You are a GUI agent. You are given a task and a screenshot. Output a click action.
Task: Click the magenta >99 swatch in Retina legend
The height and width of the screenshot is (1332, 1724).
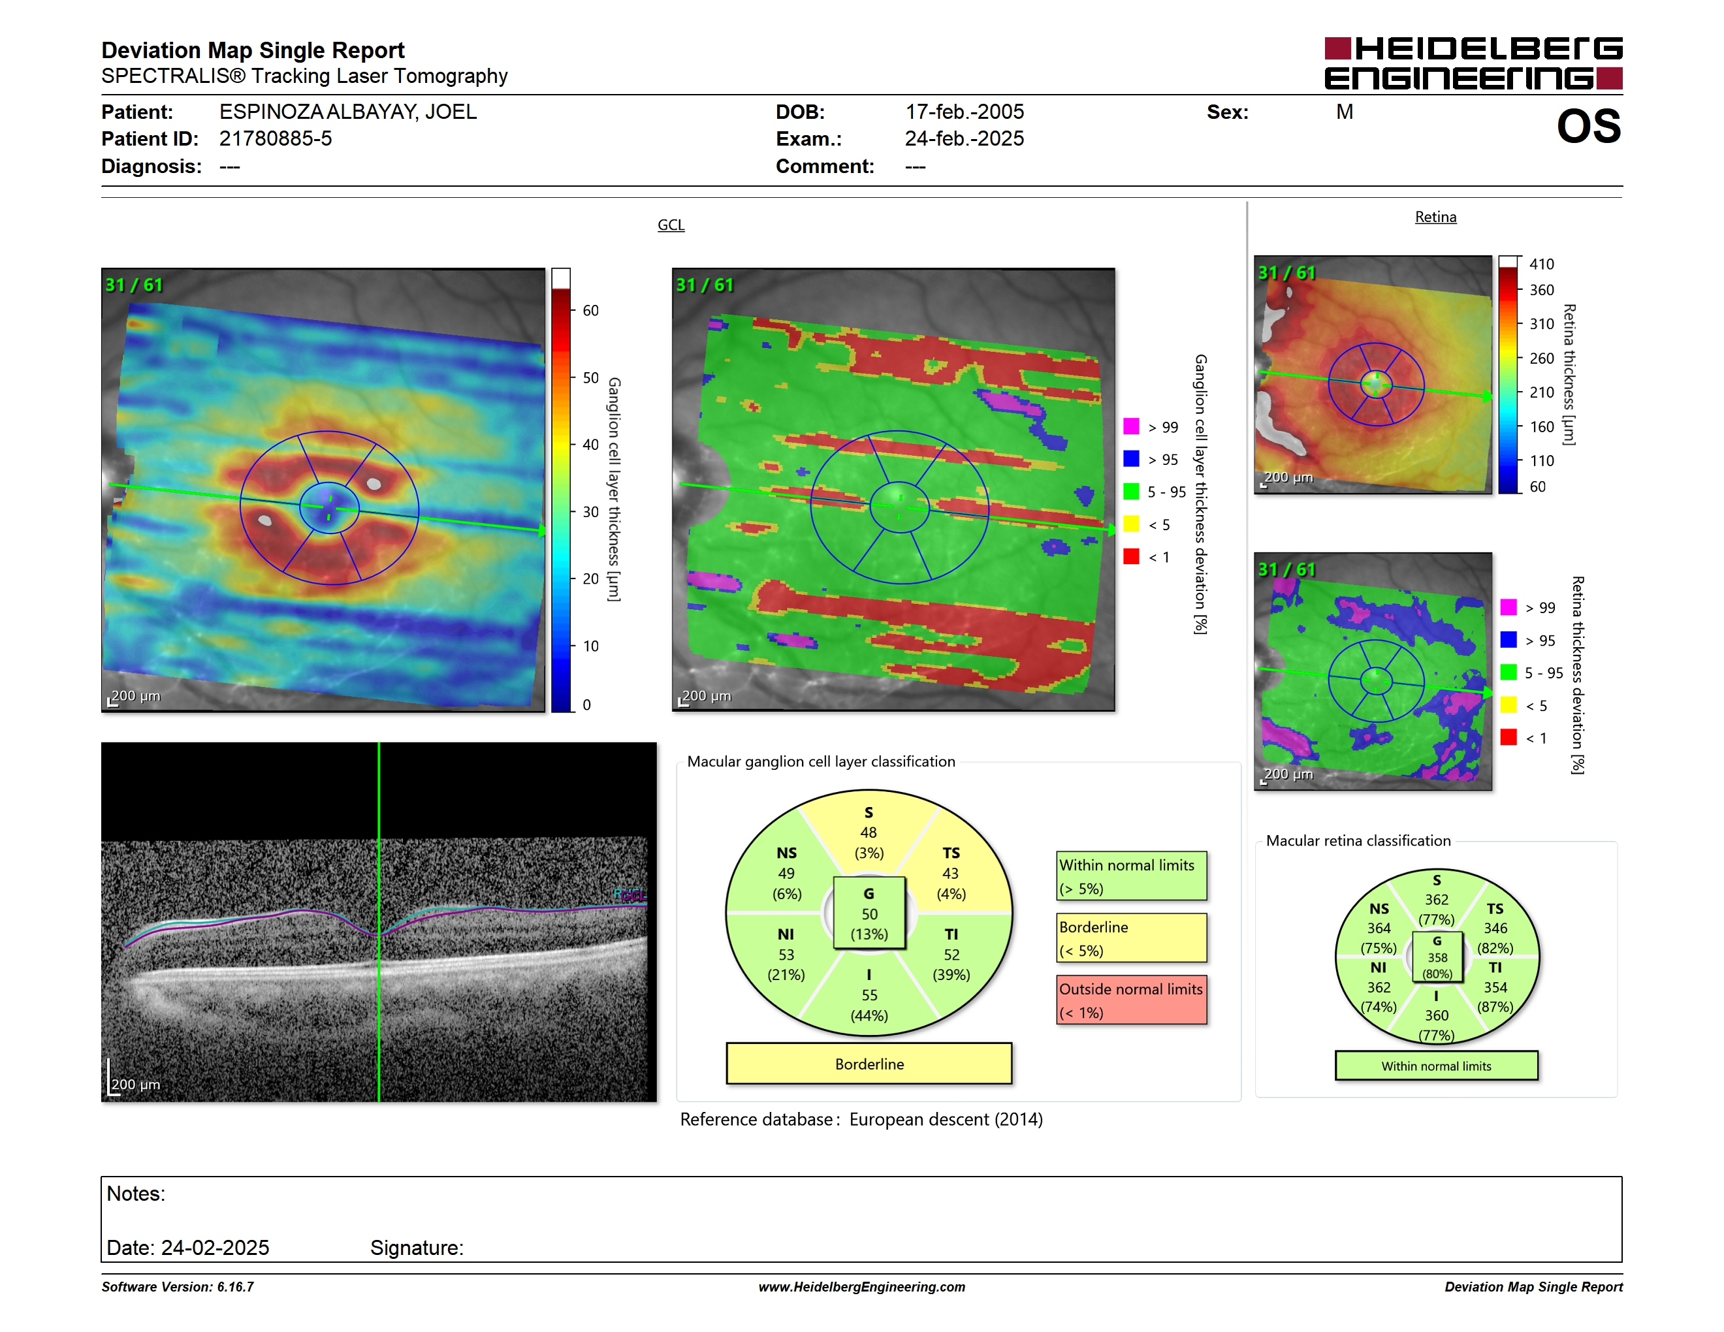click(1508, 607)
